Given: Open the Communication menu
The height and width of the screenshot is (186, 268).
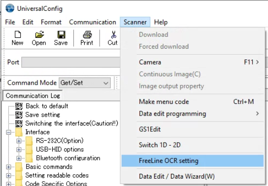Looking at the screenshot, I should click(x=93, y=22).
